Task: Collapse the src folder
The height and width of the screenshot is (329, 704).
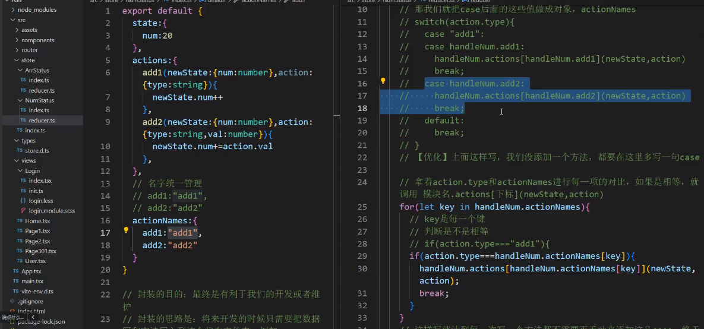Action: pos(12,20)
